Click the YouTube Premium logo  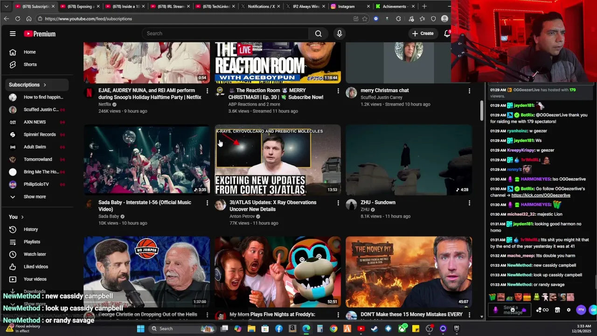point(40,34)
